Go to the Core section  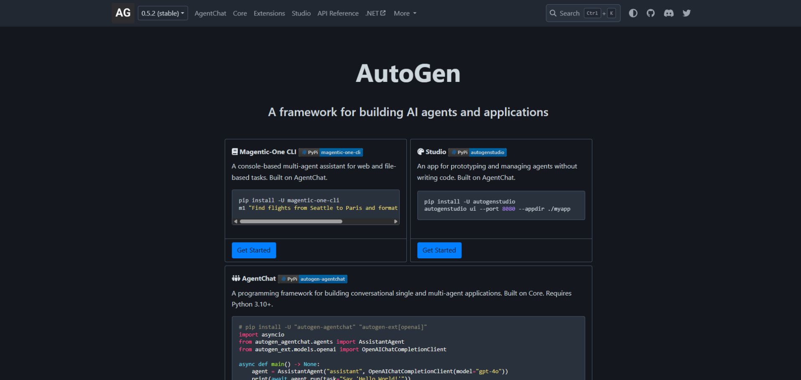240,13
